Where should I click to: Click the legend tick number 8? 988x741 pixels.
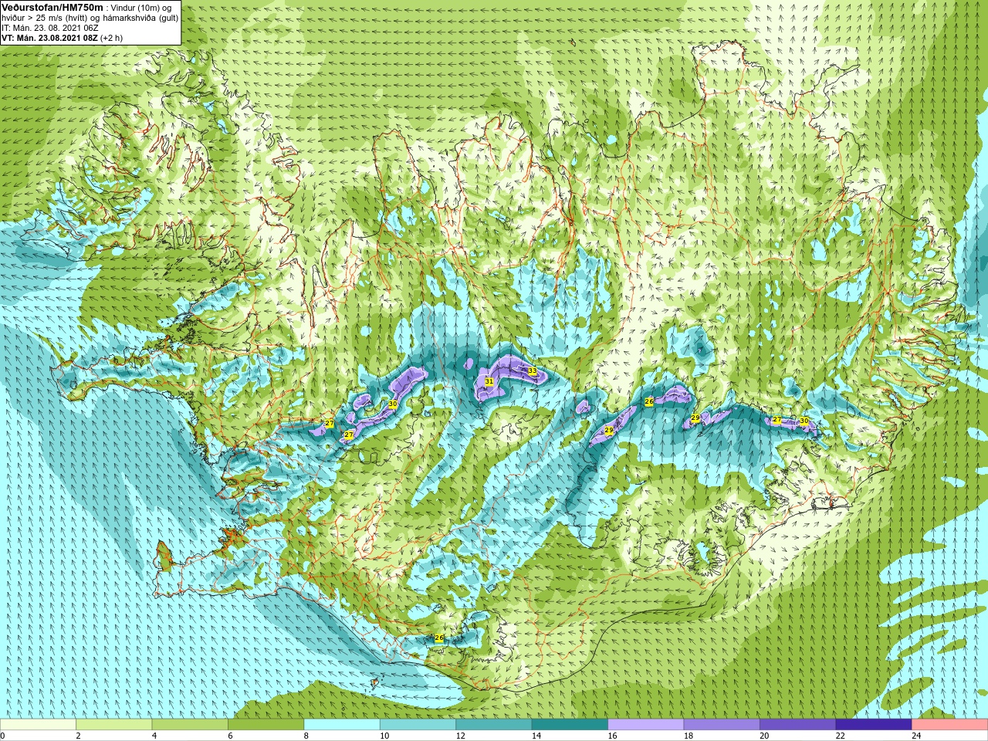click(x=306, y=736)
